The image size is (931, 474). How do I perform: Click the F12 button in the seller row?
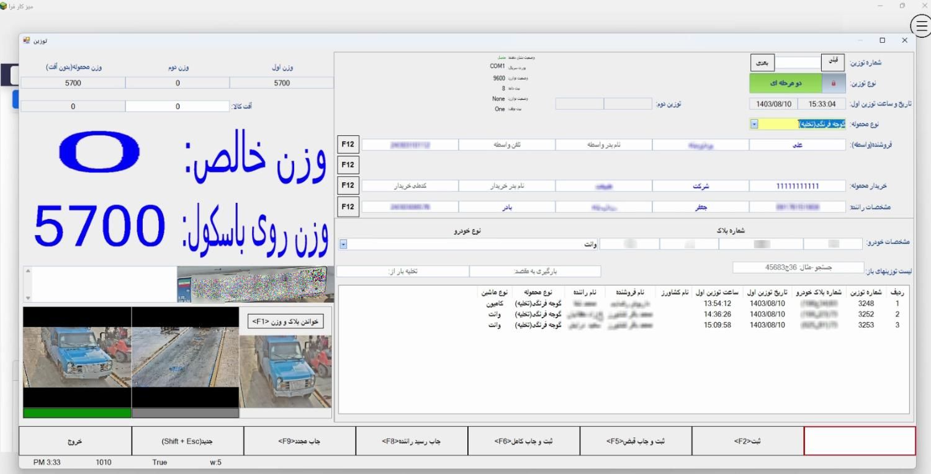(x=348, y=144)
